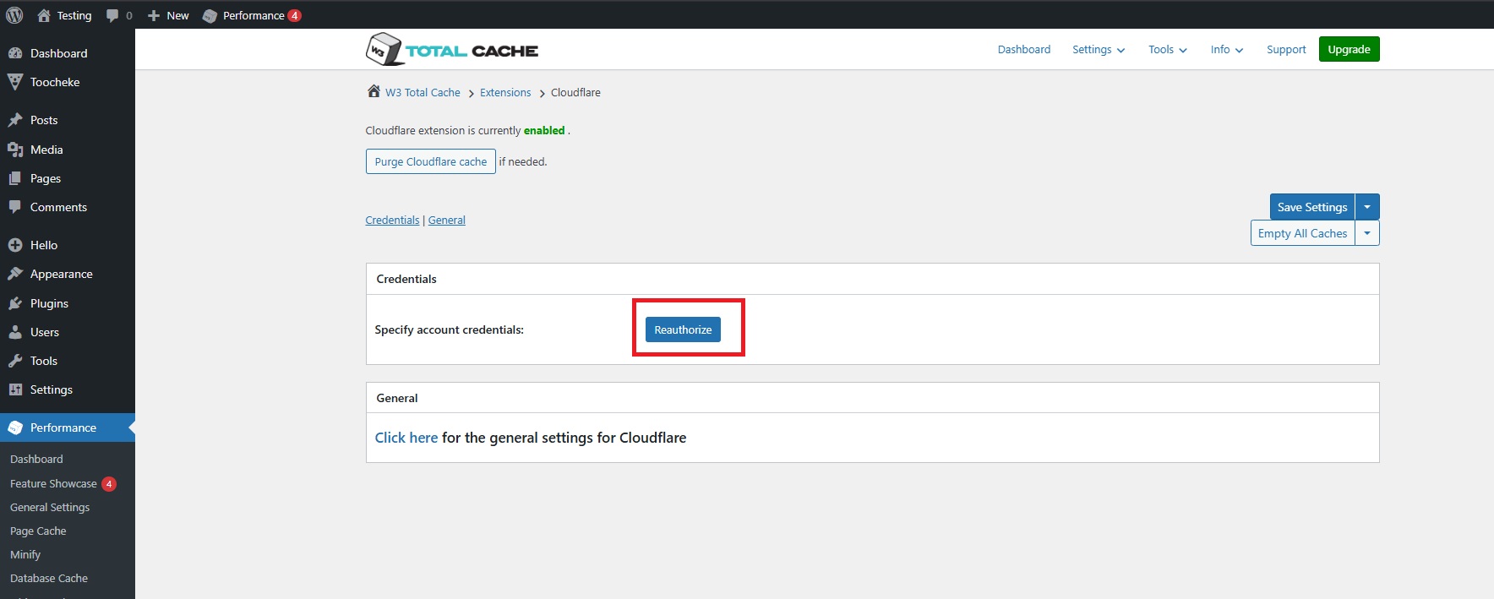This screenshot has width=1494, height=599.
Task: Open the Empty All Caches dropdown arrow
Action: coord(1367,233)
